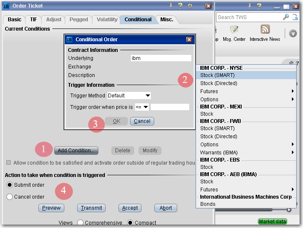
Task: Expand Options submenu under IBM CORP. - FWB
Action: [246, 145]
